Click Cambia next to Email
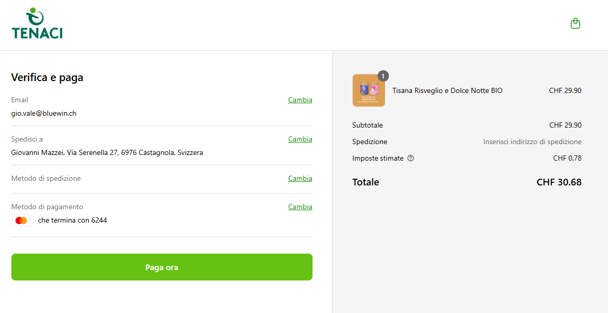 (x=300, y=100)
